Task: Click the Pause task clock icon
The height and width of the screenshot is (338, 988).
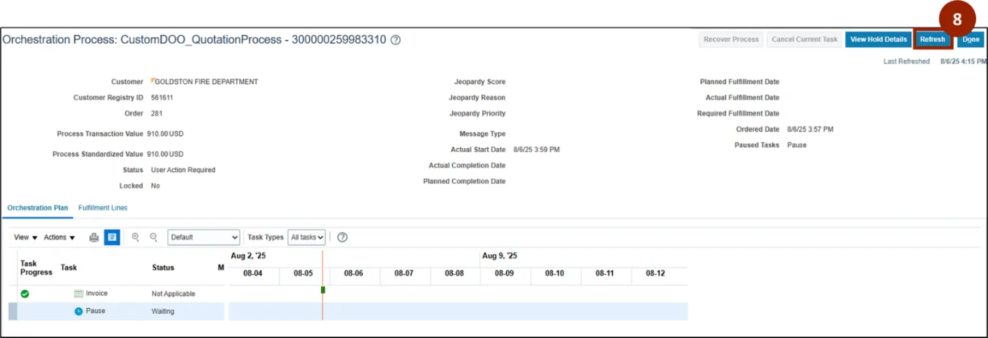Action: coord(78,311)
